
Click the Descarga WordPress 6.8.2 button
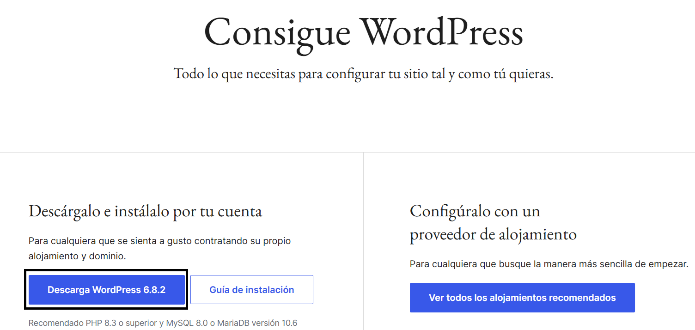tap(107, 290)
